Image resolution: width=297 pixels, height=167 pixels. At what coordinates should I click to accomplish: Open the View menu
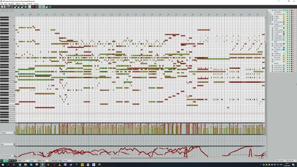(x=24, y=4)
